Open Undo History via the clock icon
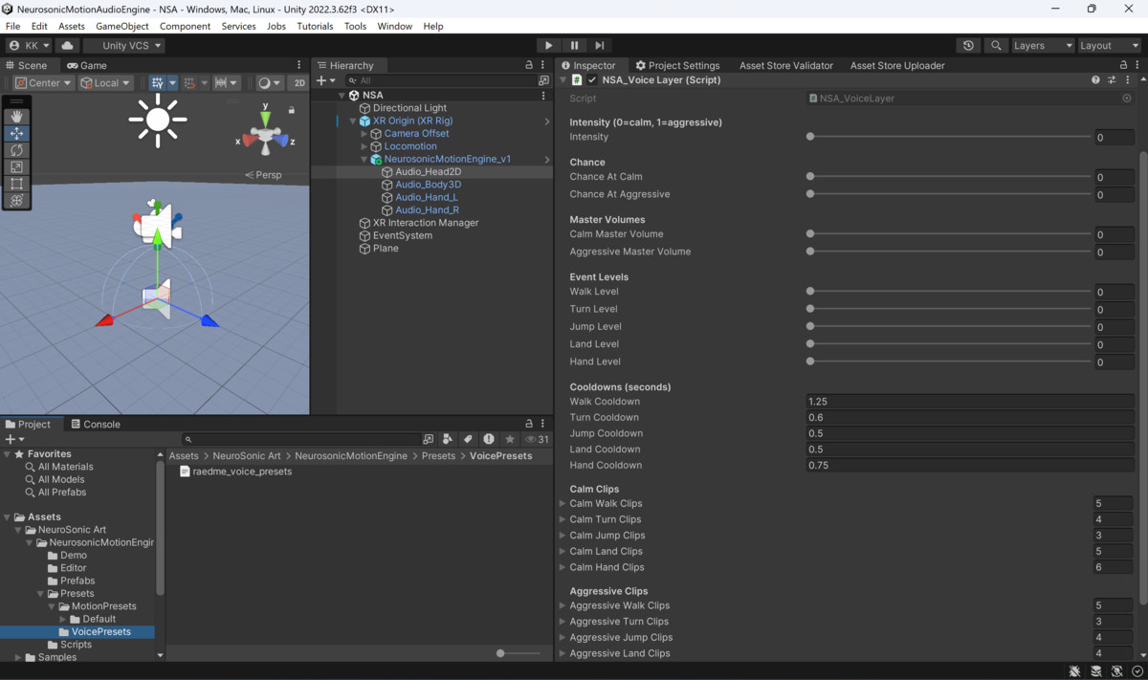The image size is (1148, 680). click(967, 45)
